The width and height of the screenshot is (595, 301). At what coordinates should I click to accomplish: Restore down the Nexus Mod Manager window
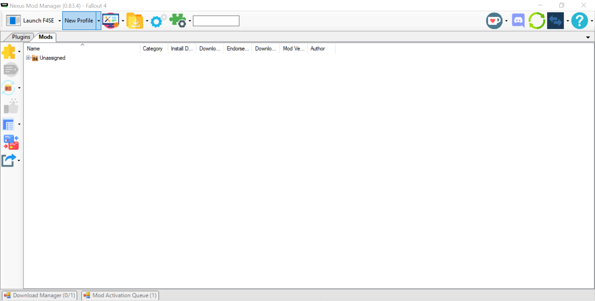[x=562, y=5]
